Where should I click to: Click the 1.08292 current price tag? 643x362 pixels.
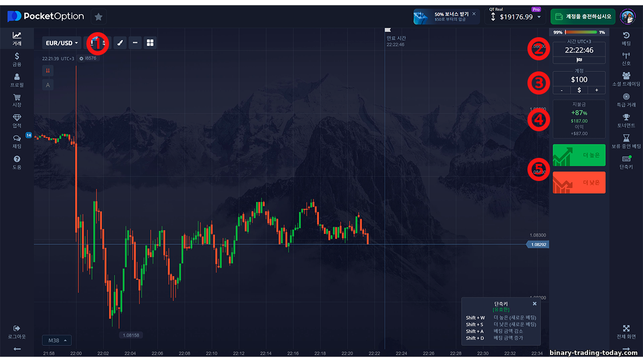coord(538,244)
